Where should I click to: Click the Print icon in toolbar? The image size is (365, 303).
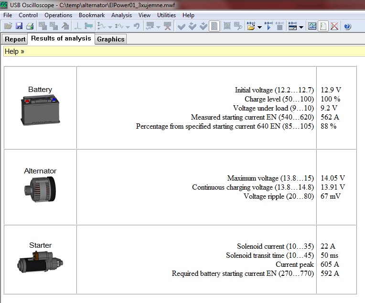pyautogui.click(x=30, y=27)
